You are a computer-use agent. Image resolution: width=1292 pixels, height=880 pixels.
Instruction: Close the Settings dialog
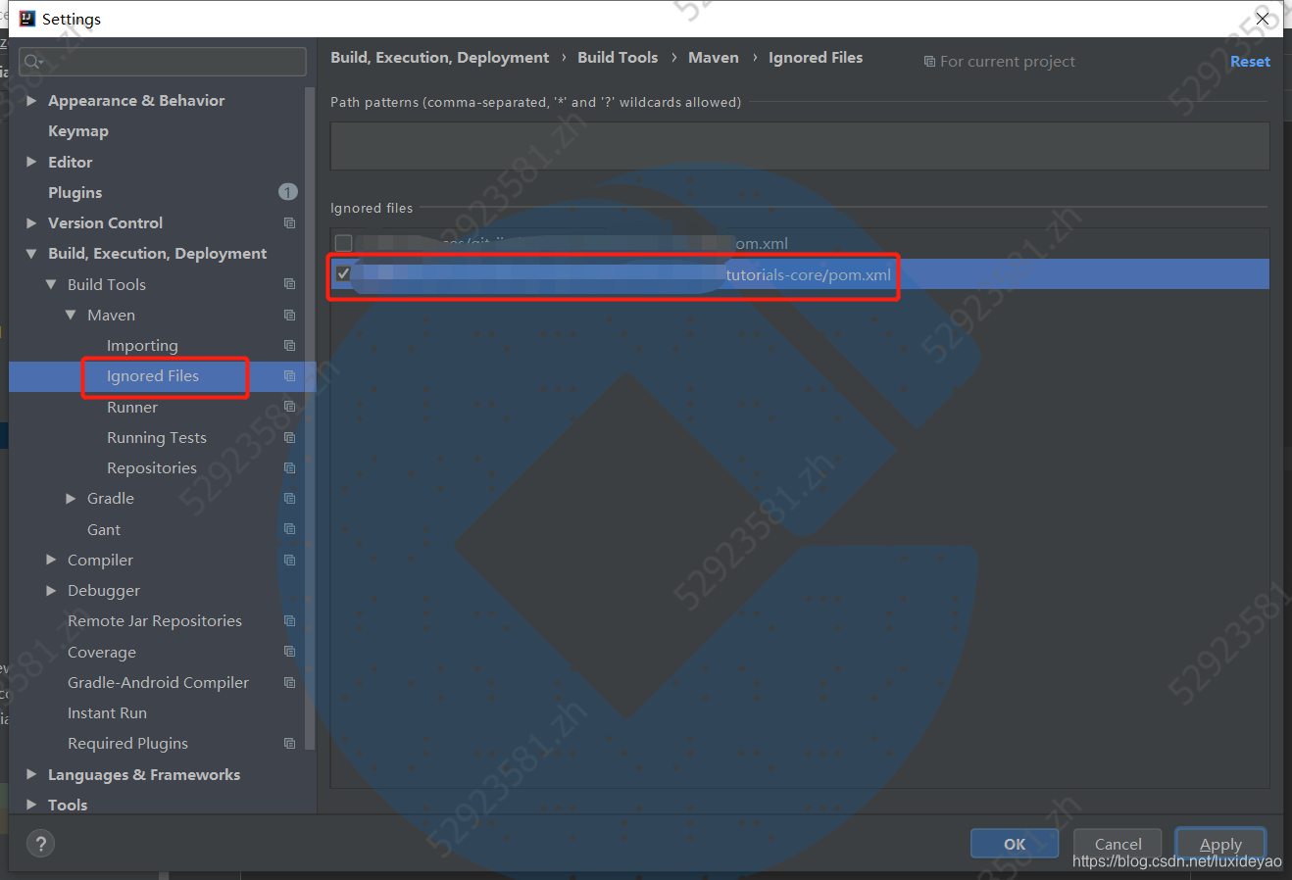click(1263, 19)
